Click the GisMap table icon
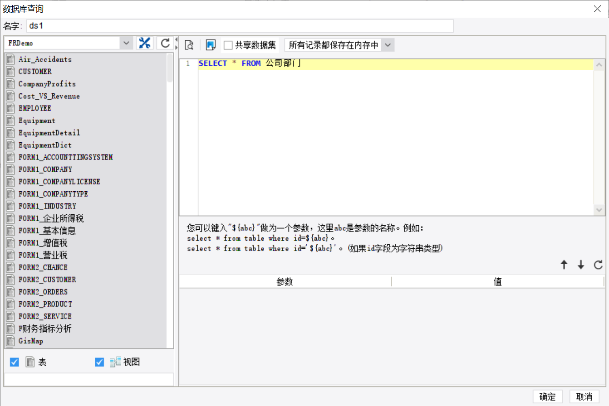 (x=11, y=341)
